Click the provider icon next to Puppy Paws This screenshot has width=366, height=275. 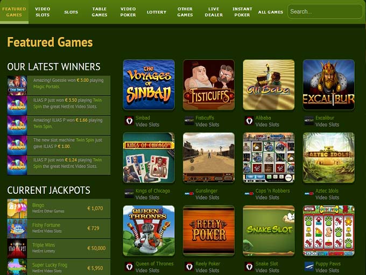pyautogui.click(x=309, y=266)
